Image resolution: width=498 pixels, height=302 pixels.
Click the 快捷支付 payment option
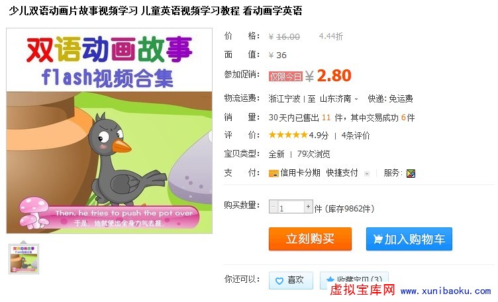click(x=342, y=172)
